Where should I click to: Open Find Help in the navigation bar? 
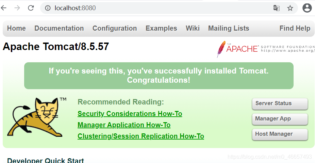[295, 28]
